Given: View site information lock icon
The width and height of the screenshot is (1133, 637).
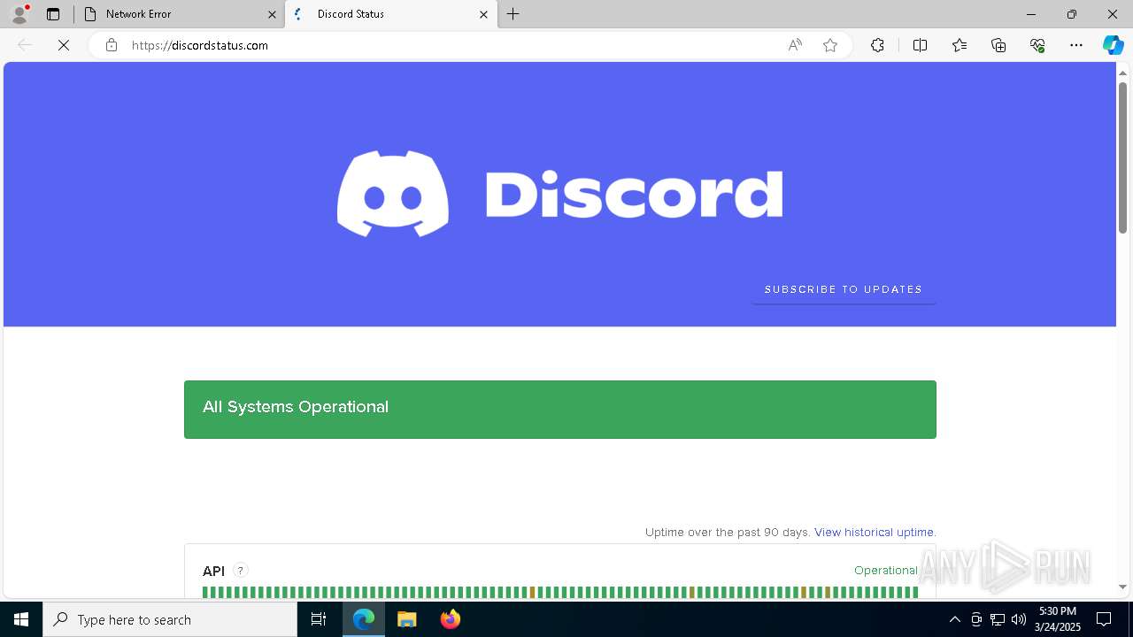Looking at the screenshot, I should 112,45.
